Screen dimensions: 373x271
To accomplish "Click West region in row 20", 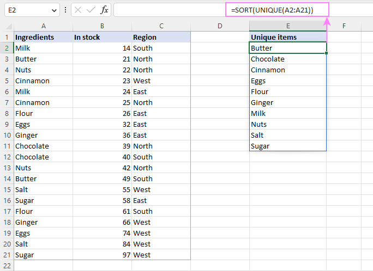I will [161, 244].
